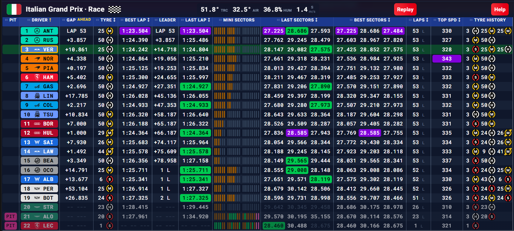Click the Italian flag icon

coord(14,9)
